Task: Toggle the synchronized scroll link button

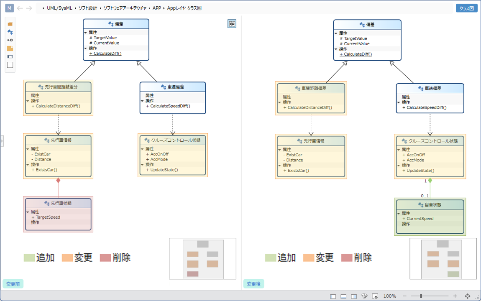Action: (x=232, y=24)
